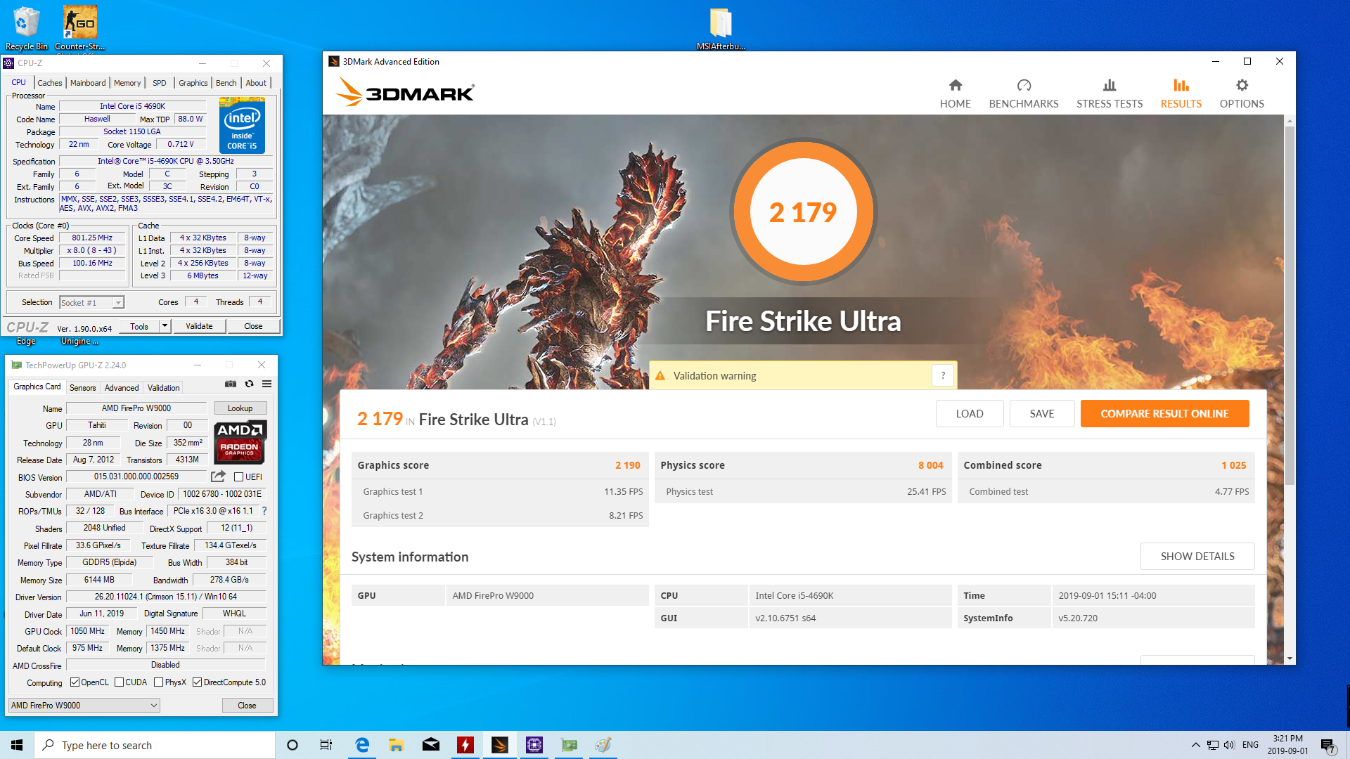Open the Action Center notifications icon
The height and width of the screenshot is (759, 1350).
tap(1328, 745)
